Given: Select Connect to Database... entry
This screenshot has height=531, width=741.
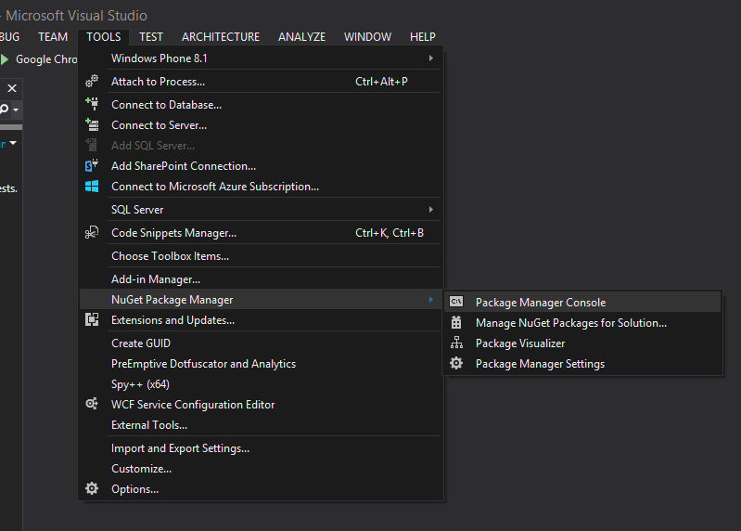Looking at the screenshot, I should click(261, 105).
